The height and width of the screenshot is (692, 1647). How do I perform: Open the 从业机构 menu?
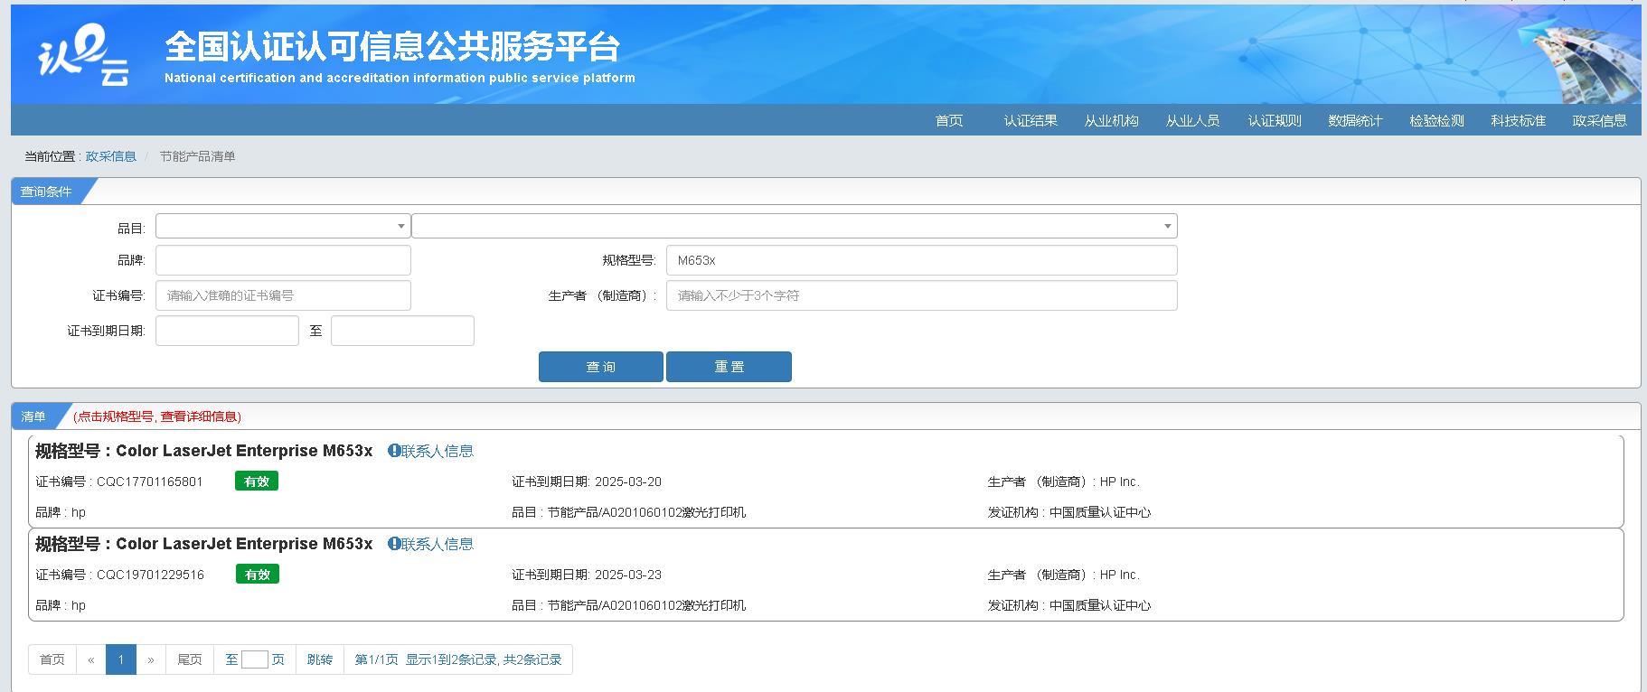point(1112,120)
